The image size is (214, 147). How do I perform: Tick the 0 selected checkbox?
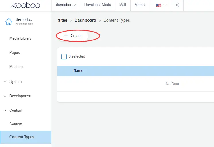click(x=64, y=56)
